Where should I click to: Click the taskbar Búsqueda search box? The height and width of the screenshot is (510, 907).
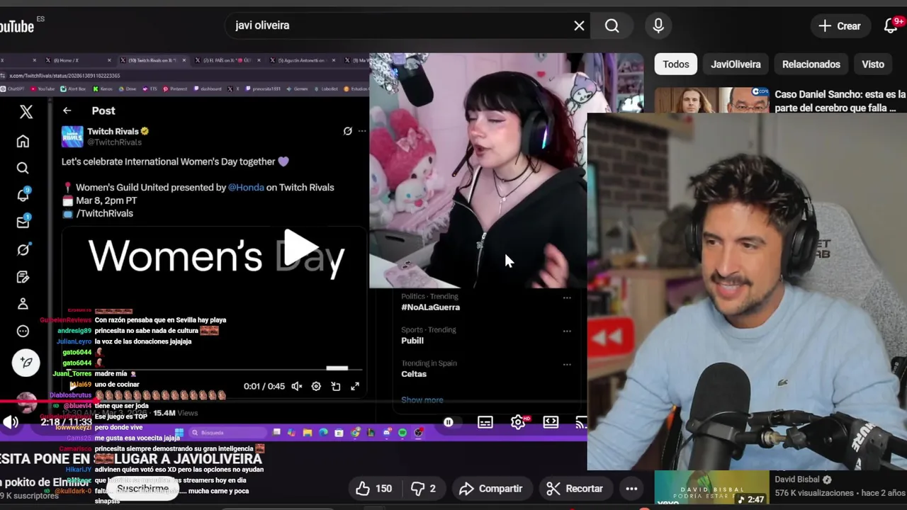pos(227,433)
